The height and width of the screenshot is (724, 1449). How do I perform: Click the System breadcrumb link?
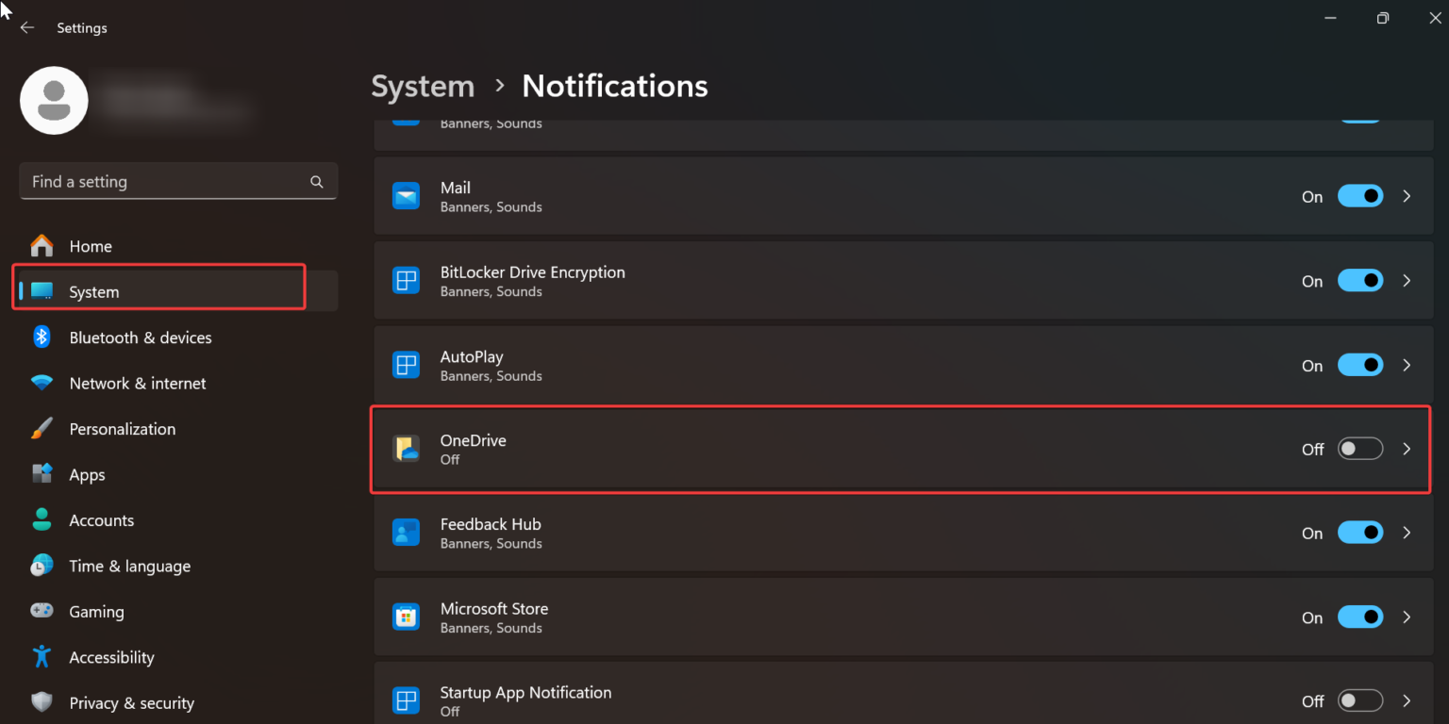point(423,86)
